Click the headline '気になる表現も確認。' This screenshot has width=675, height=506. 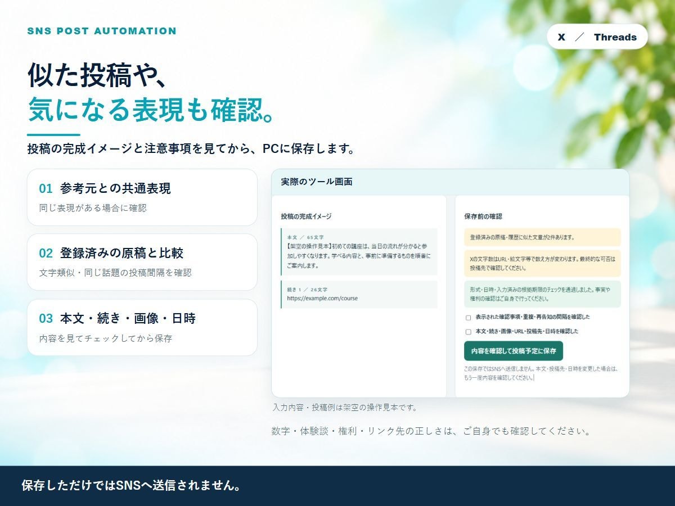point(153,109)
